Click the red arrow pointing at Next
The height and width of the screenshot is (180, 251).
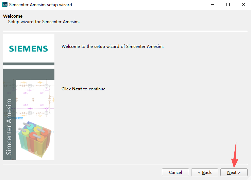[235, 155]
